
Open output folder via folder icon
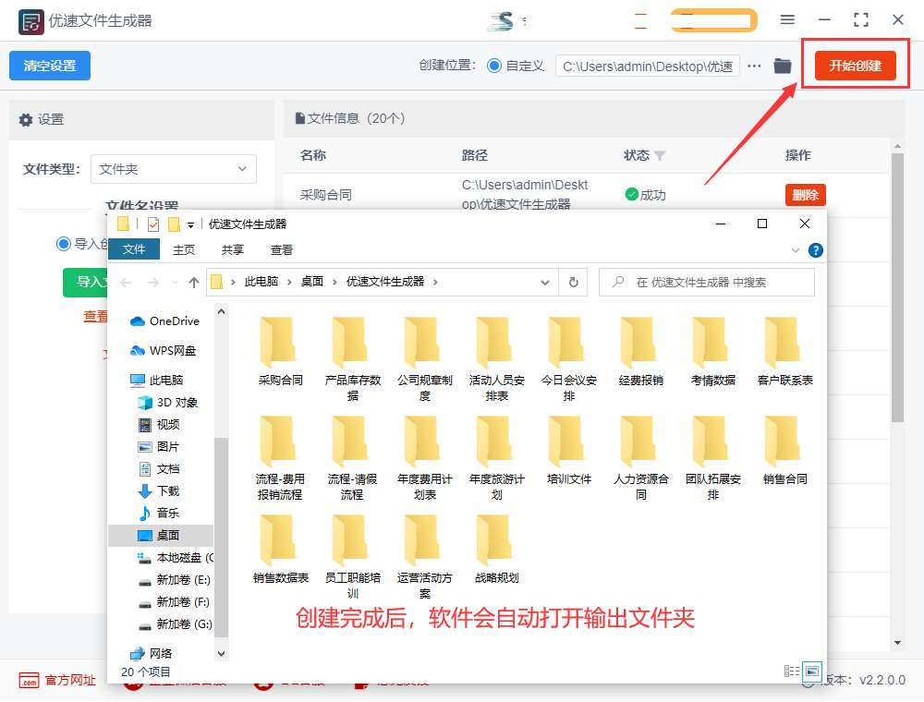[783, 66]
